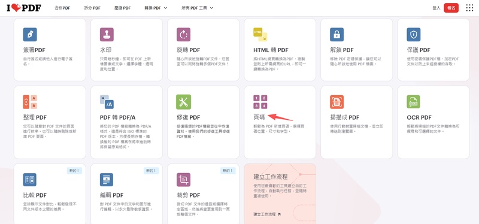Open the 頁碼 numbered squares icon
Viewport: 479px width, 224px height.
[260, 102]
